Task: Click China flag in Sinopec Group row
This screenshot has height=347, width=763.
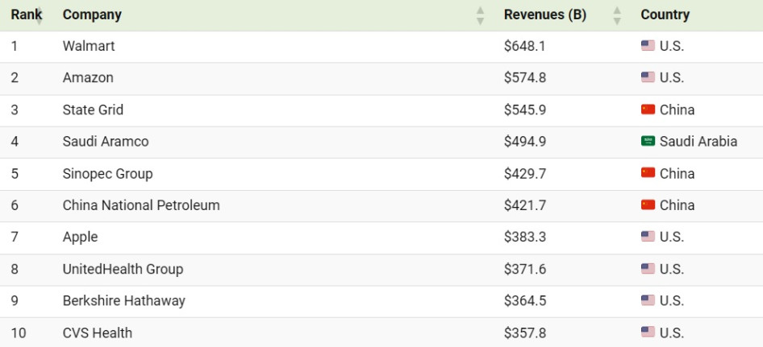Action: 648,173
